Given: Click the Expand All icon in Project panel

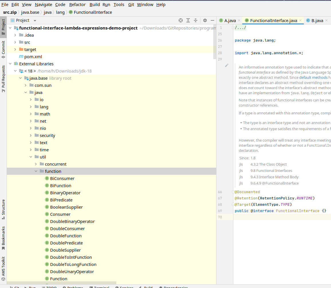Looking at the screenshot, I should (x=188, y=20).
